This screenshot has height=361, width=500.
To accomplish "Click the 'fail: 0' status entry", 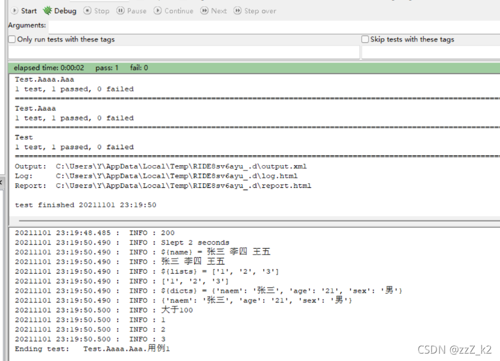I will 139,68.
